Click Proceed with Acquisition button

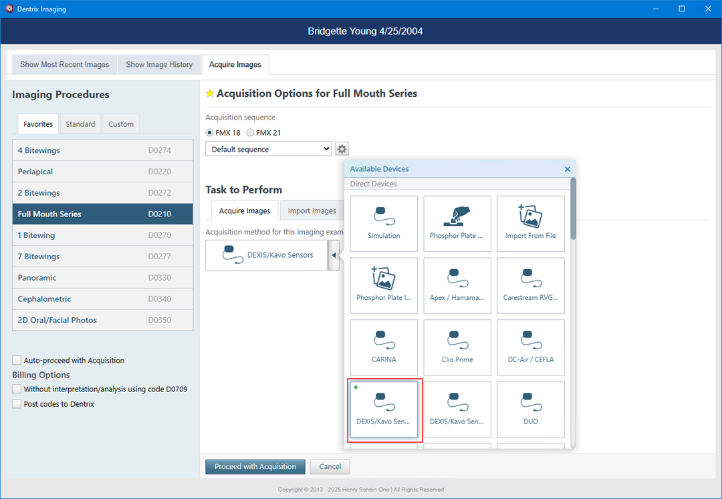point(255,466)
